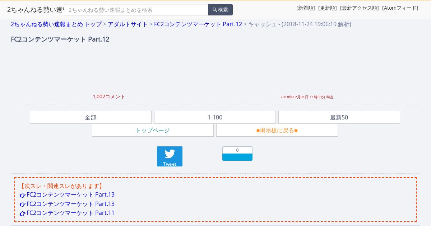431x226 pixels.
Task: Click the Twitter Tweet share icon
Action: (x=170, y=156)
